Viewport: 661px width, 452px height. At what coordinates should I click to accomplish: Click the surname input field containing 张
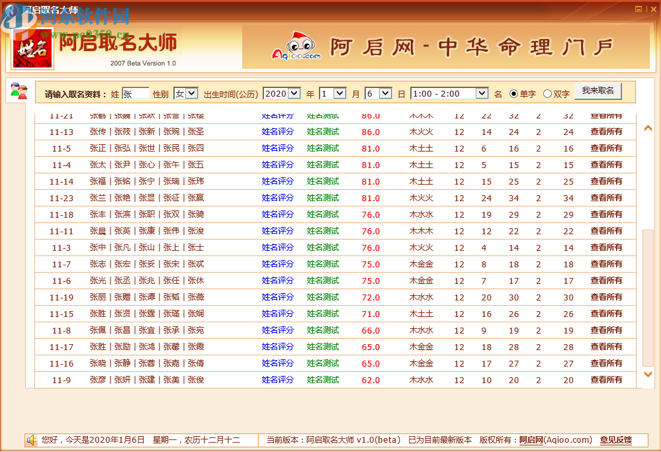[136, 93]
